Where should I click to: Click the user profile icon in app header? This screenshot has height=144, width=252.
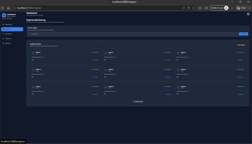[248, 14]
